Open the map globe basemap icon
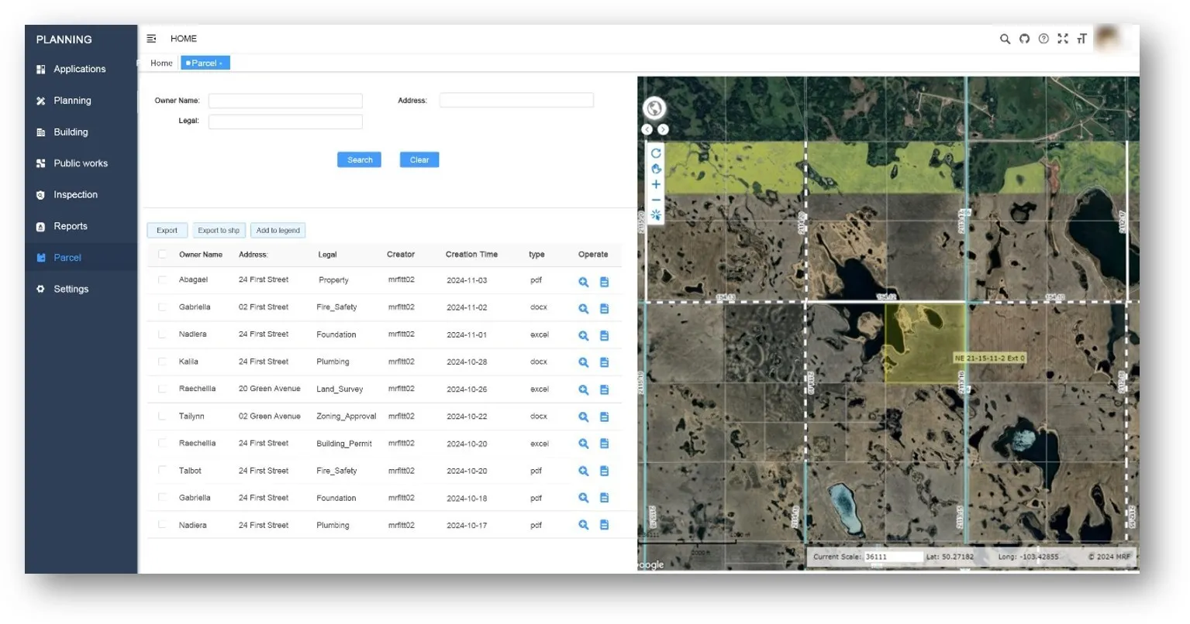Viewport: 1190px width, 624px height. click(x=654, y=108)
